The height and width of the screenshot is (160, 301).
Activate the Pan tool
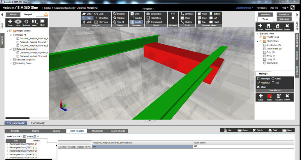point(87,18)
